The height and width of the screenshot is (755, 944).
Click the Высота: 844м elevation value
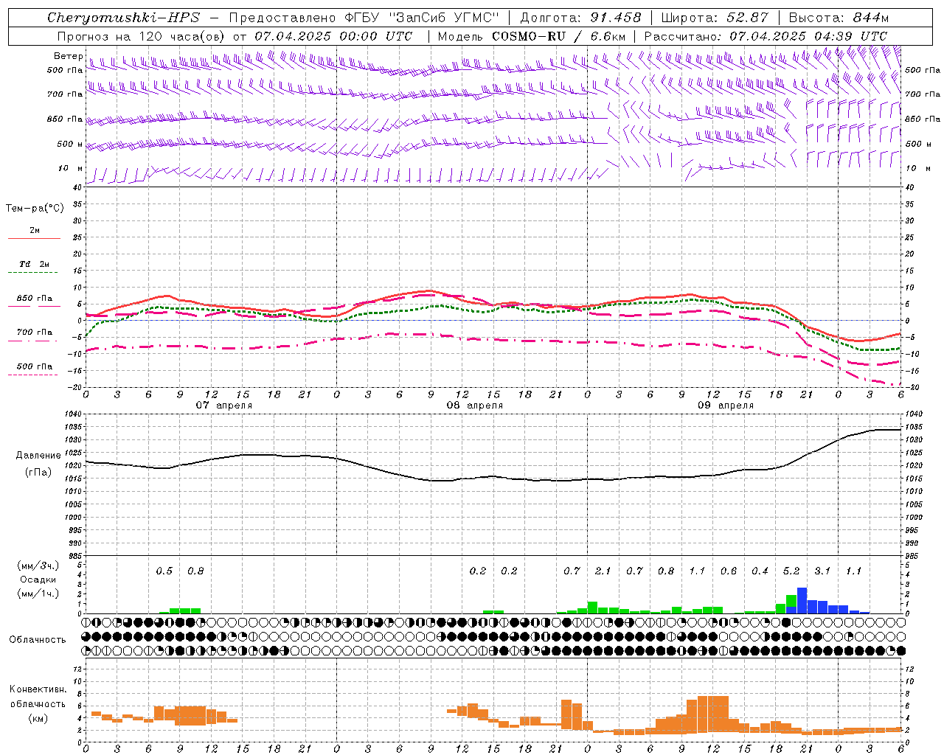pyautogui.click(x=839, y=18)
